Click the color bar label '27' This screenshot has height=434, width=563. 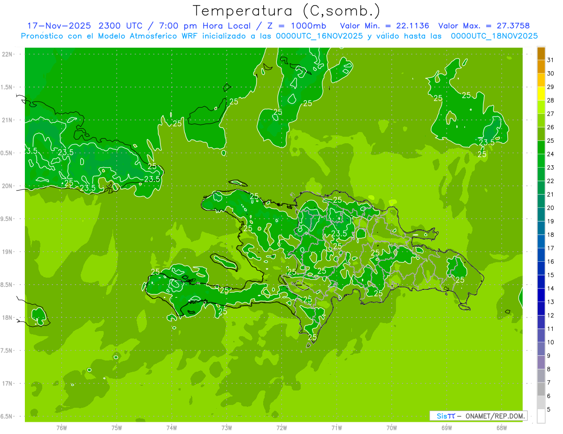551,113
